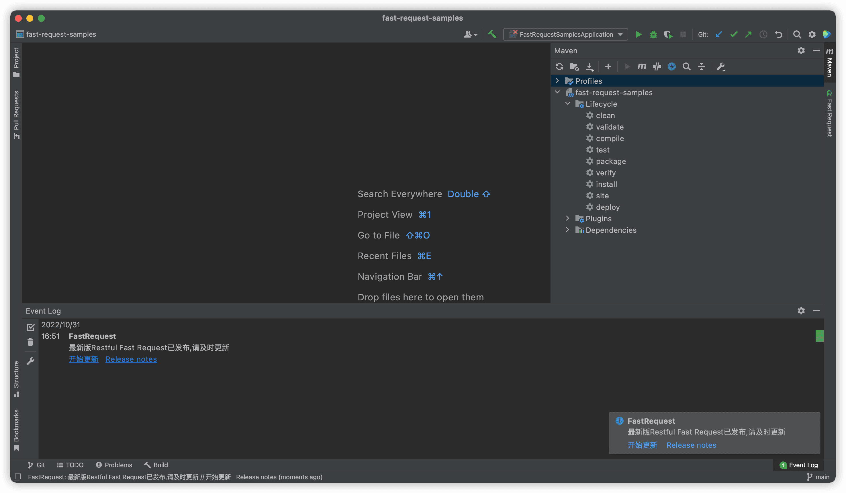Open the Fast Request side tab
Image resolution: width=846 pixels, height=493 pixels.
(x=829, y=114)
